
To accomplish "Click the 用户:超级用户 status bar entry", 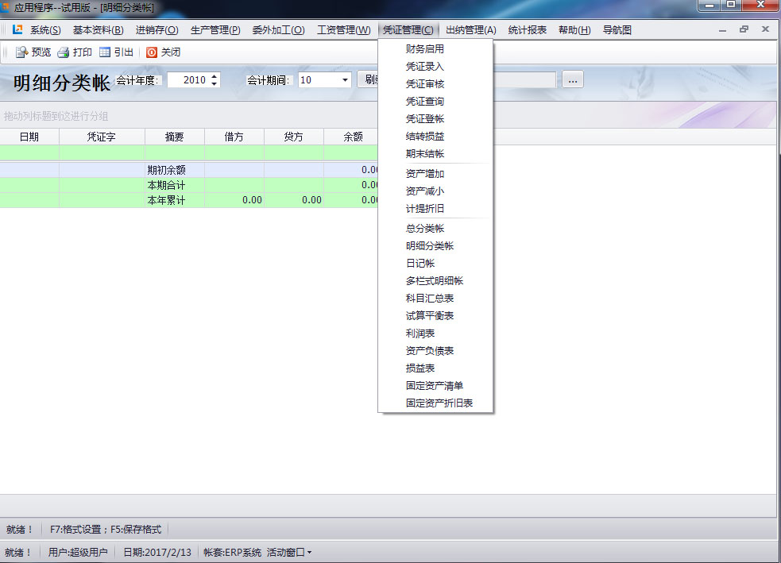I will 78,552.
